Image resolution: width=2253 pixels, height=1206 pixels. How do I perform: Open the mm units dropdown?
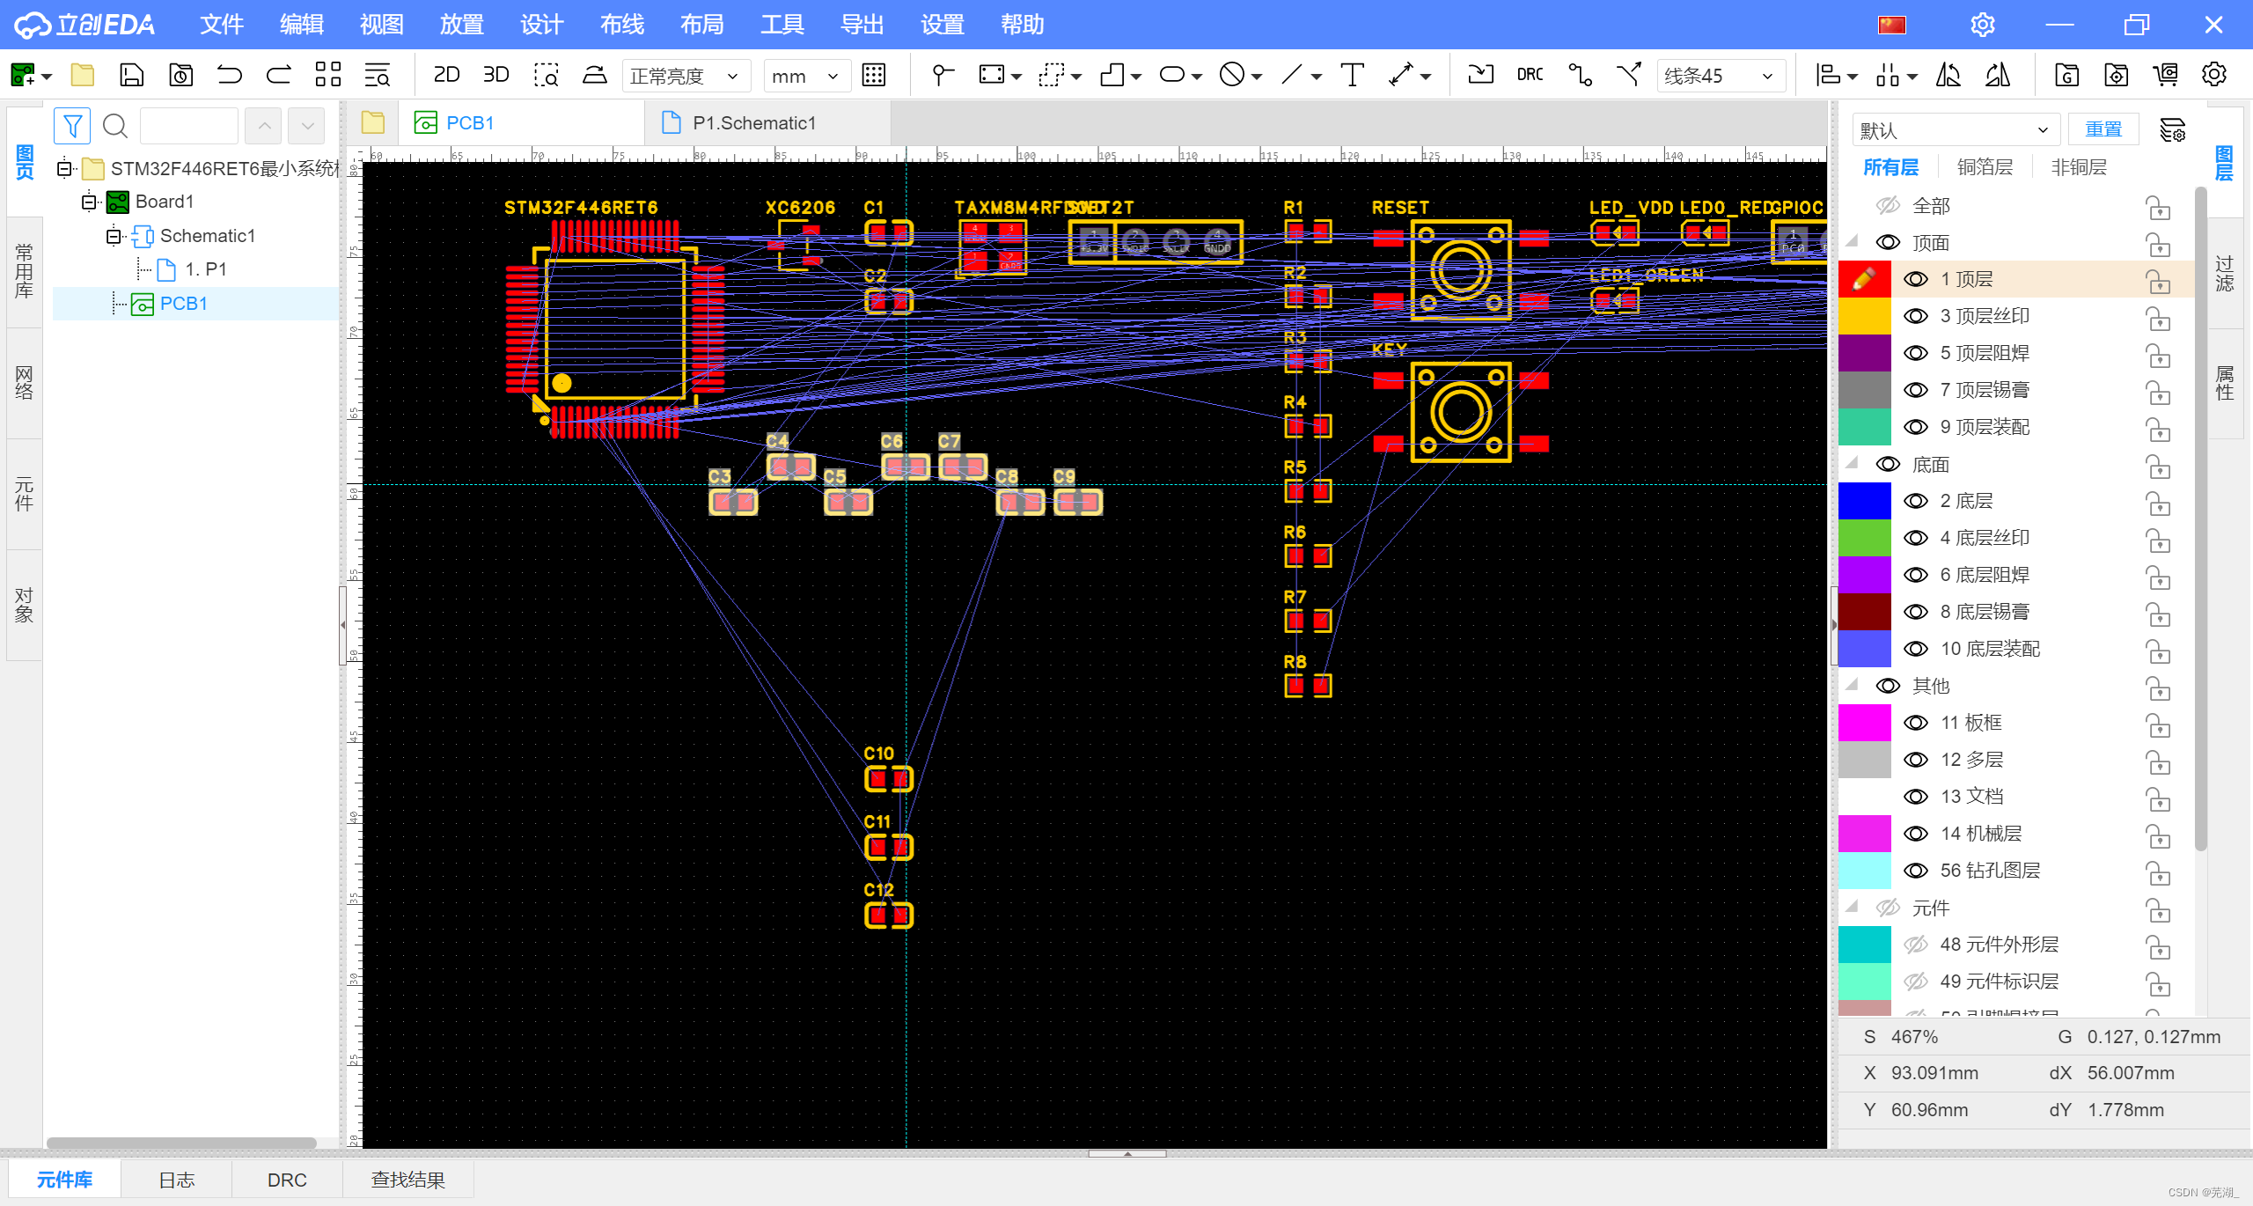tap(806, 77)
